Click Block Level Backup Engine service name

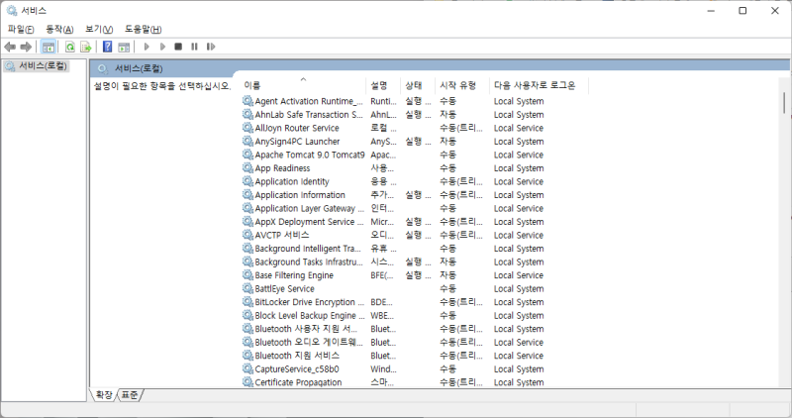(310, 315)
